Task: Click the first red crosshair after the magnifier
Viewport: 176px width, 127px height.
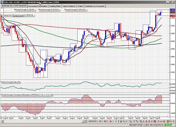Action: (143, 121)
